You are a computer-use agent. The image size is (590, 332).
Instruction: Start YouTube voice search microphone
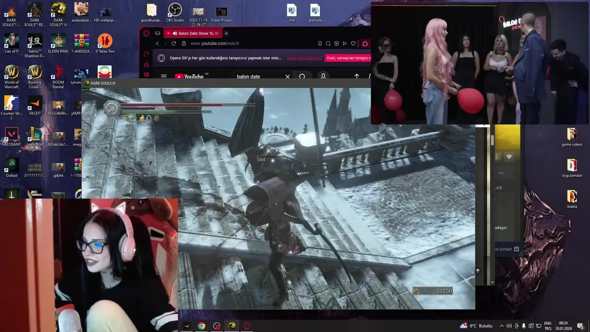pos(323,77)
